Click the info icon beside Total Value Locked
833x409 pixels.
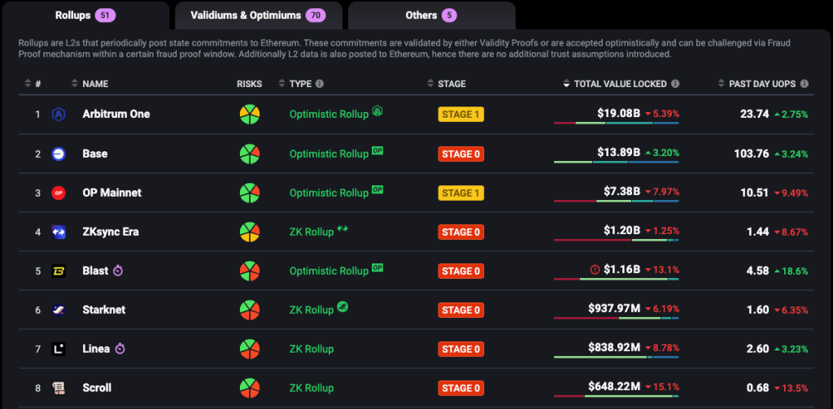[x=675, y=84]
